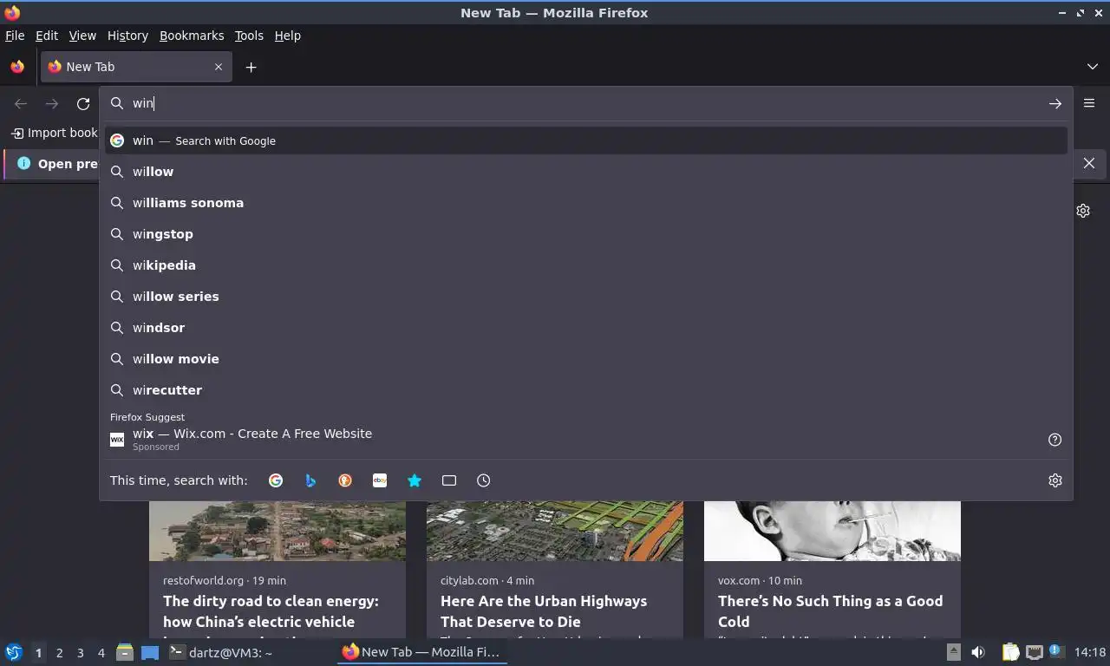
Task: List all tabs dropdown arrow
Action: coord(1093,67)
